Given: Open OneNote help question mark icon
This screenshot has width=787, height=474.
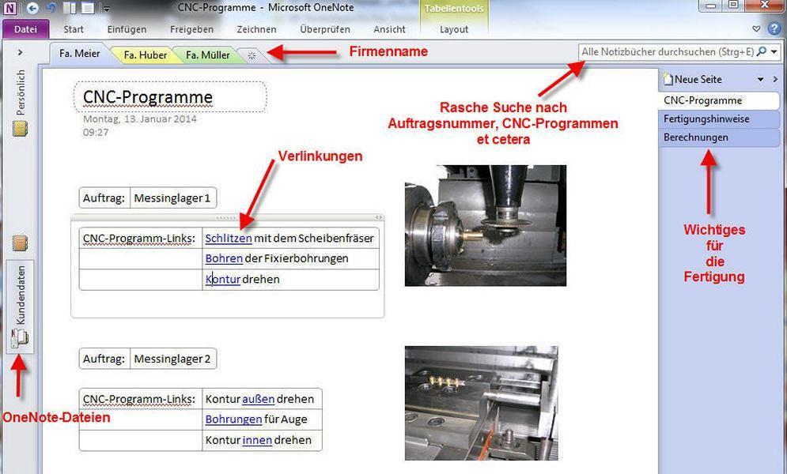Looking at the screenshot, I should 774,29.
